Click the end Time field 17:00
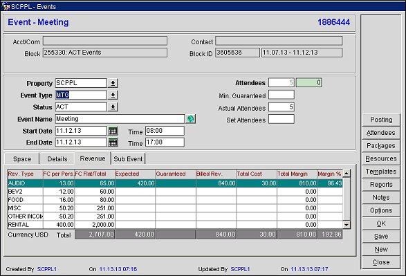Image resolution: width=406 pixels, height=276 pixels. (x=165, y=142)
